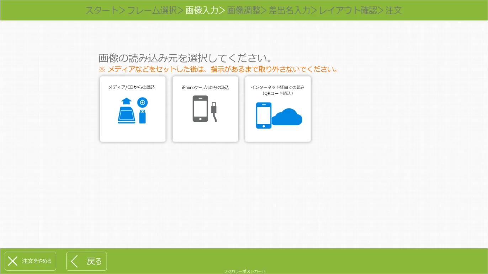Click the X icon on the cancel button

[13, 261]
